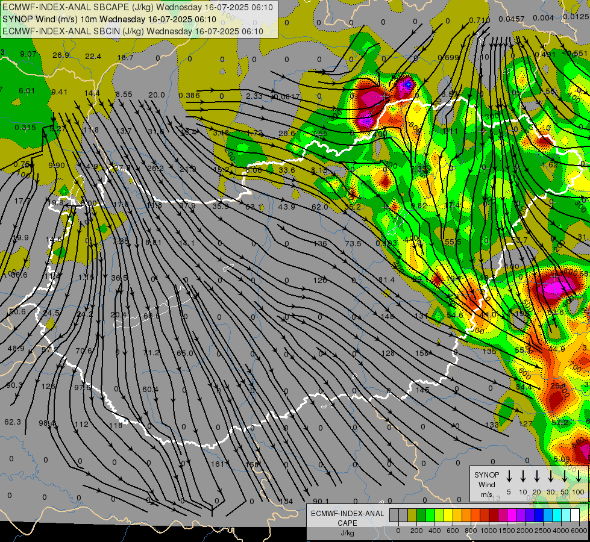The width and height of the screenshot is (590, 542).
Task: Click the map value 26.9
Action: coord(61,55)
